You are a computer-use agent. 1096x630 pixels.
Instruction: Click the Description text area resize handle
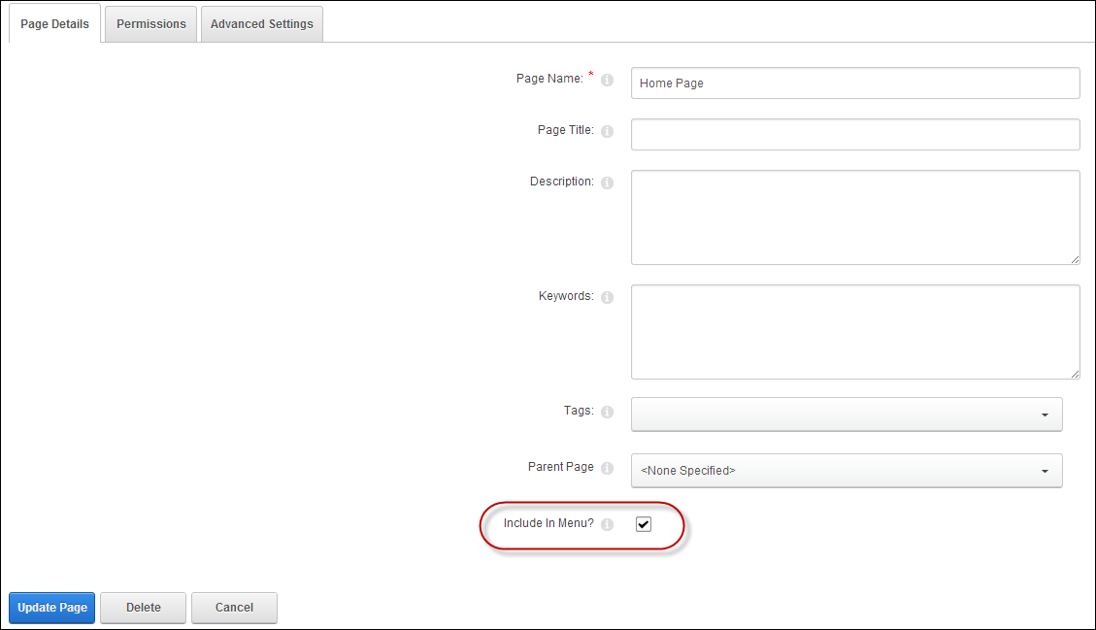[x=1075, y=259]
